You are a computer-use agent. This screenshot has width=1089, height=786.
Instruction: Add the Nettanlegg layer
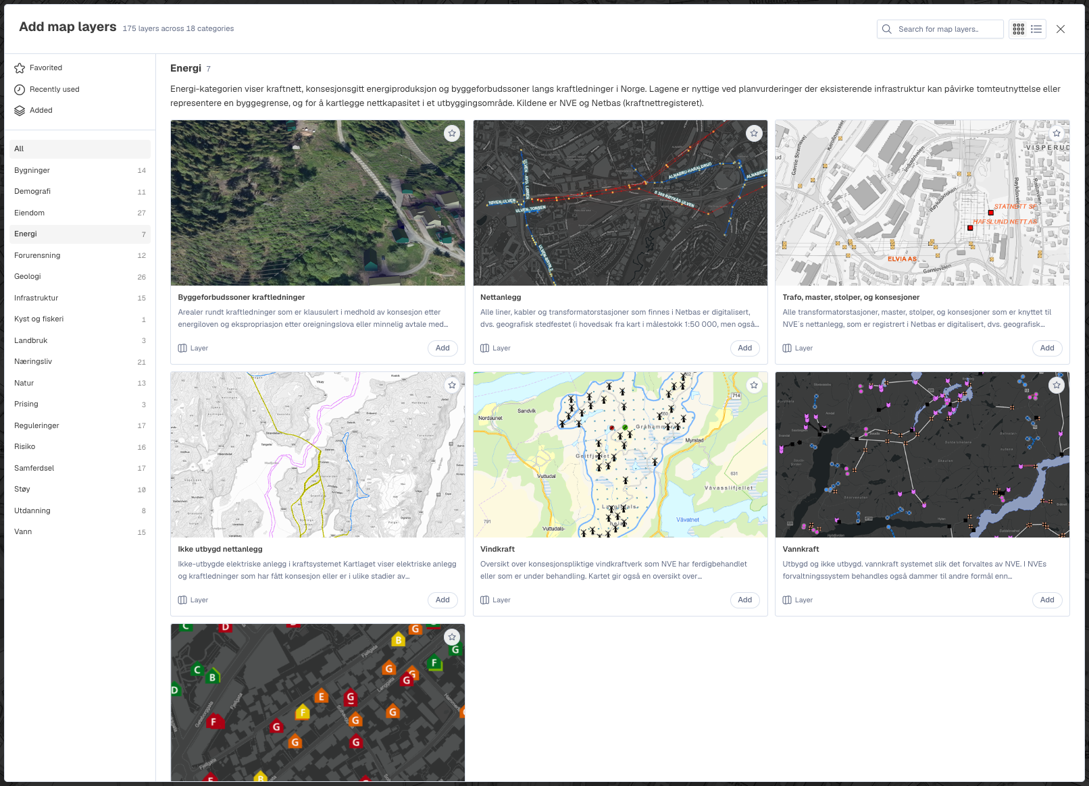pos(745,348)
